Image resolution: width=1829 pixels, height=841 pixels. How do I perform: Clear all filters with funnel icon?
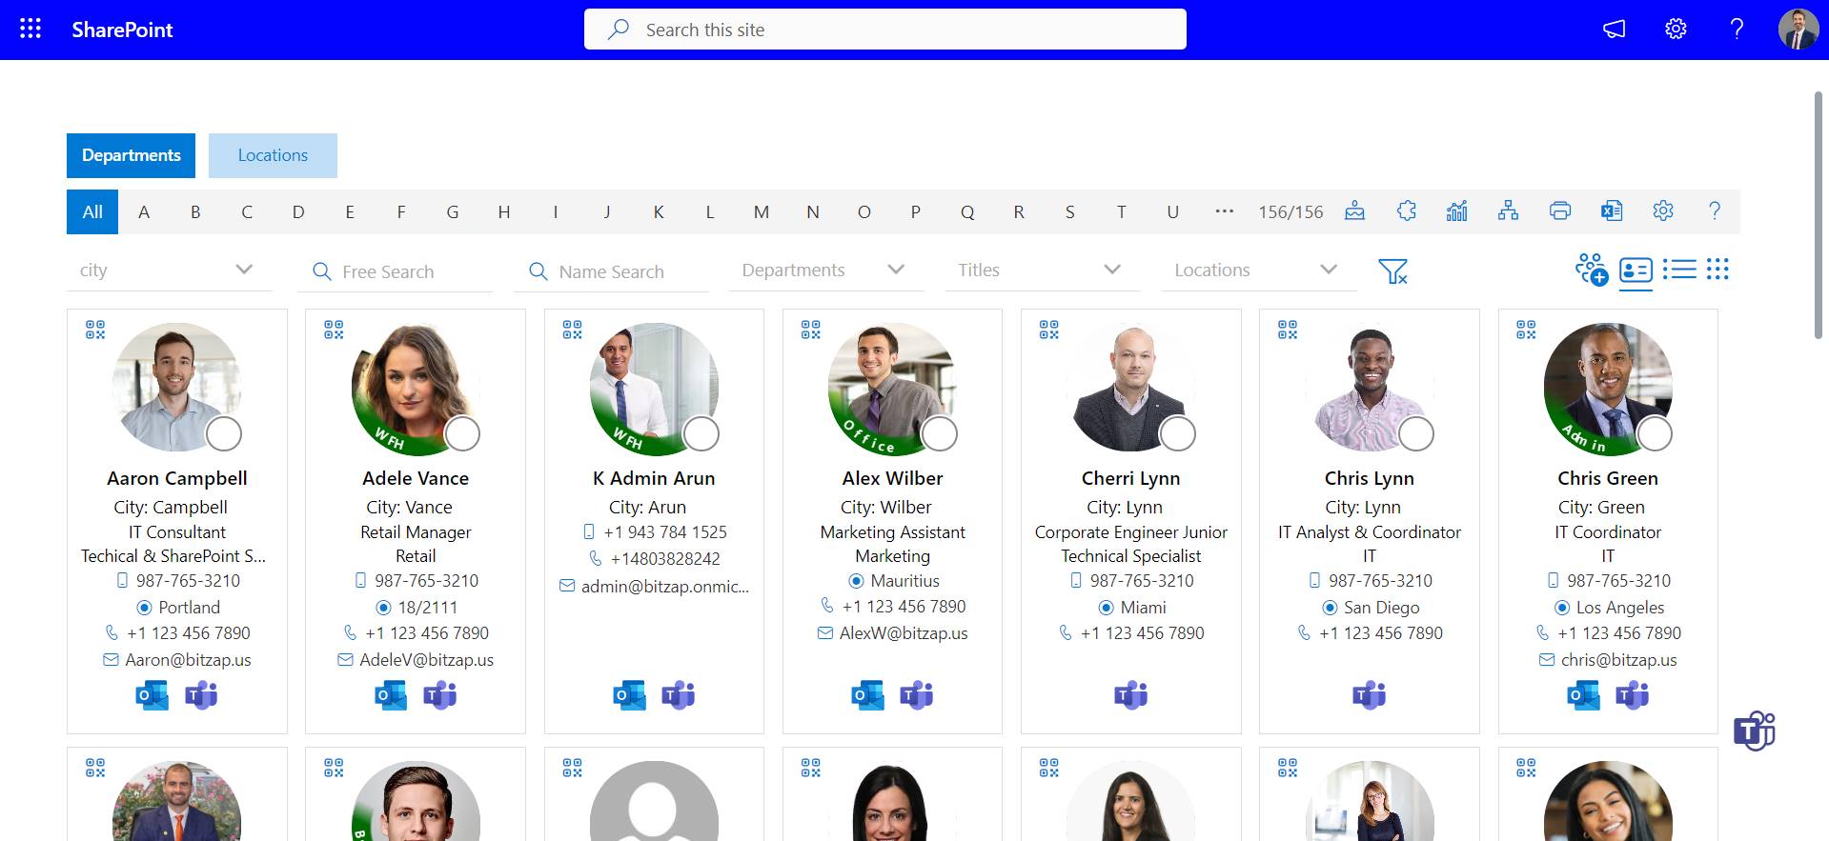point(1392,271)
